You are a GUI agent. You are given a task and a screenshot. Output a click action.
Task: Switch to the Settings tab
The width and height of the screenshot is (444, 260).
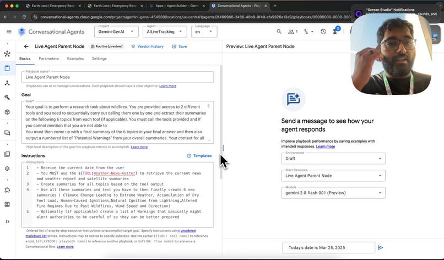point(99,58)
